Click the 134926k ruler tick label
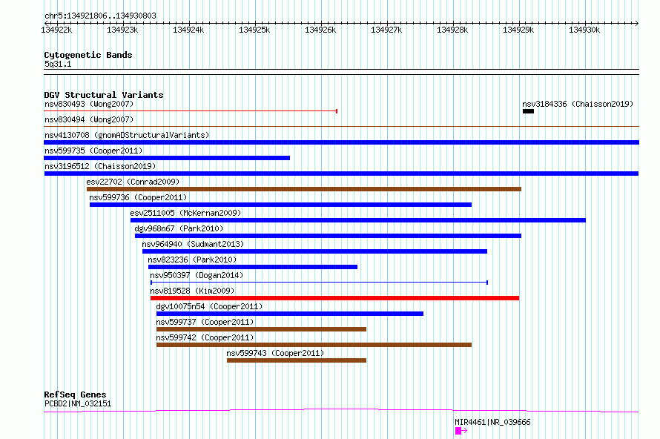The width and height of the screenshot is (660, 439). pos(320,30)
